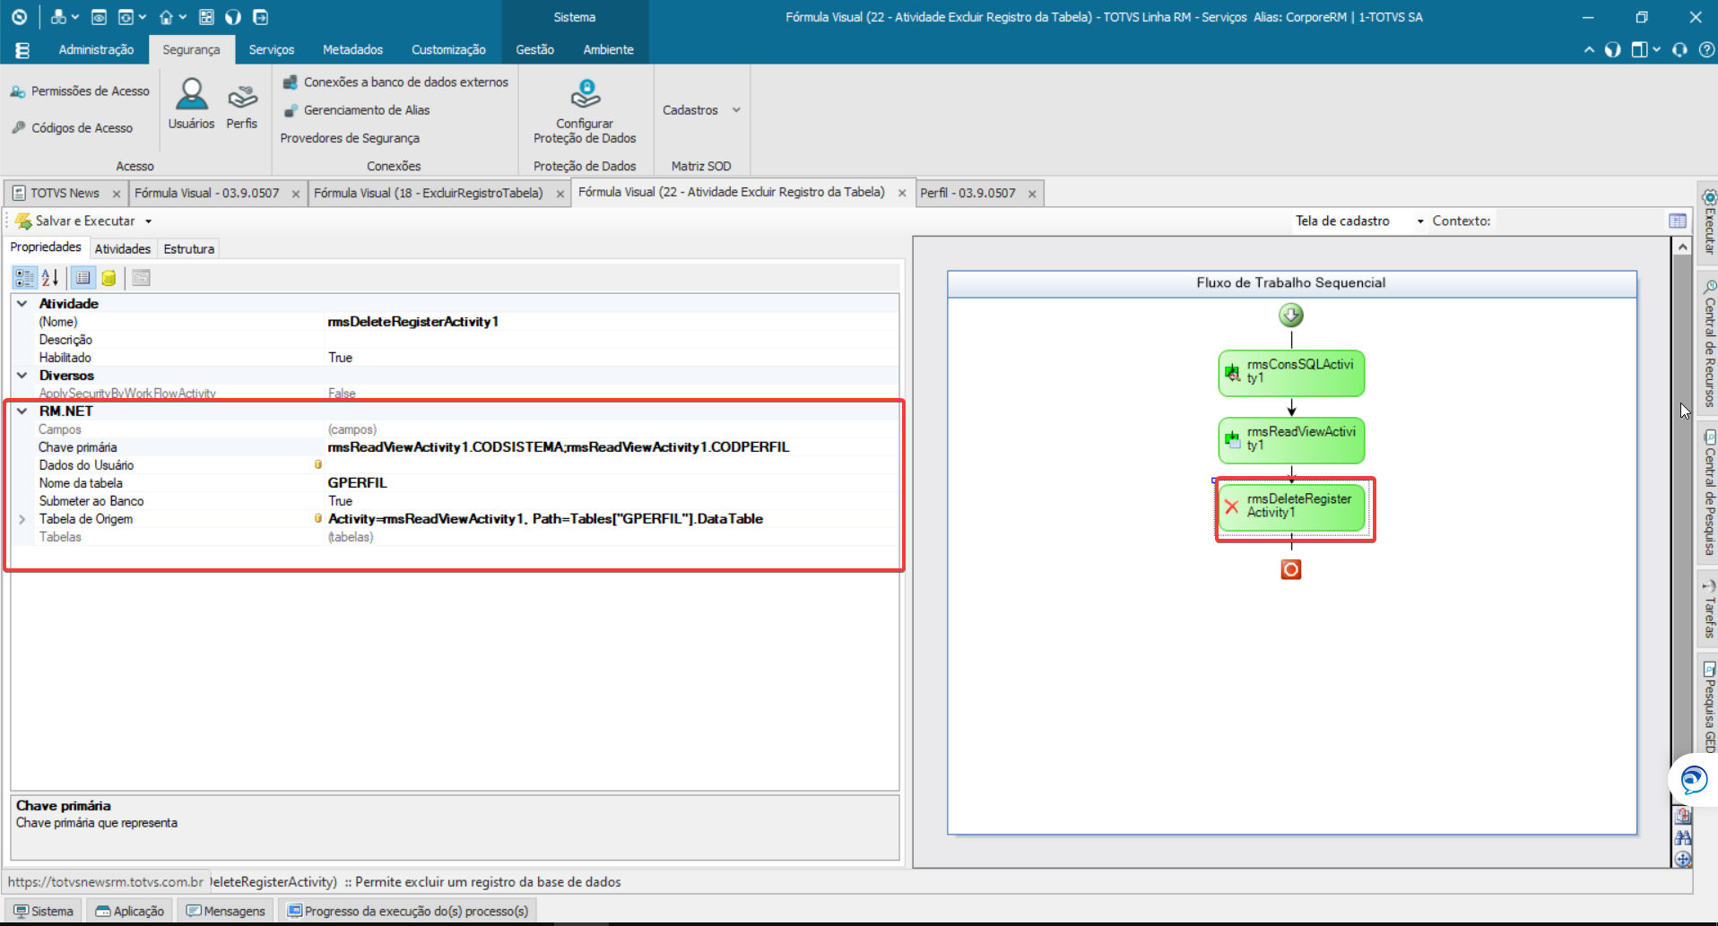This screenshot has height=926, width=1718.
Task: Expand the Cadastros dropdown
Action: (701, 110)
